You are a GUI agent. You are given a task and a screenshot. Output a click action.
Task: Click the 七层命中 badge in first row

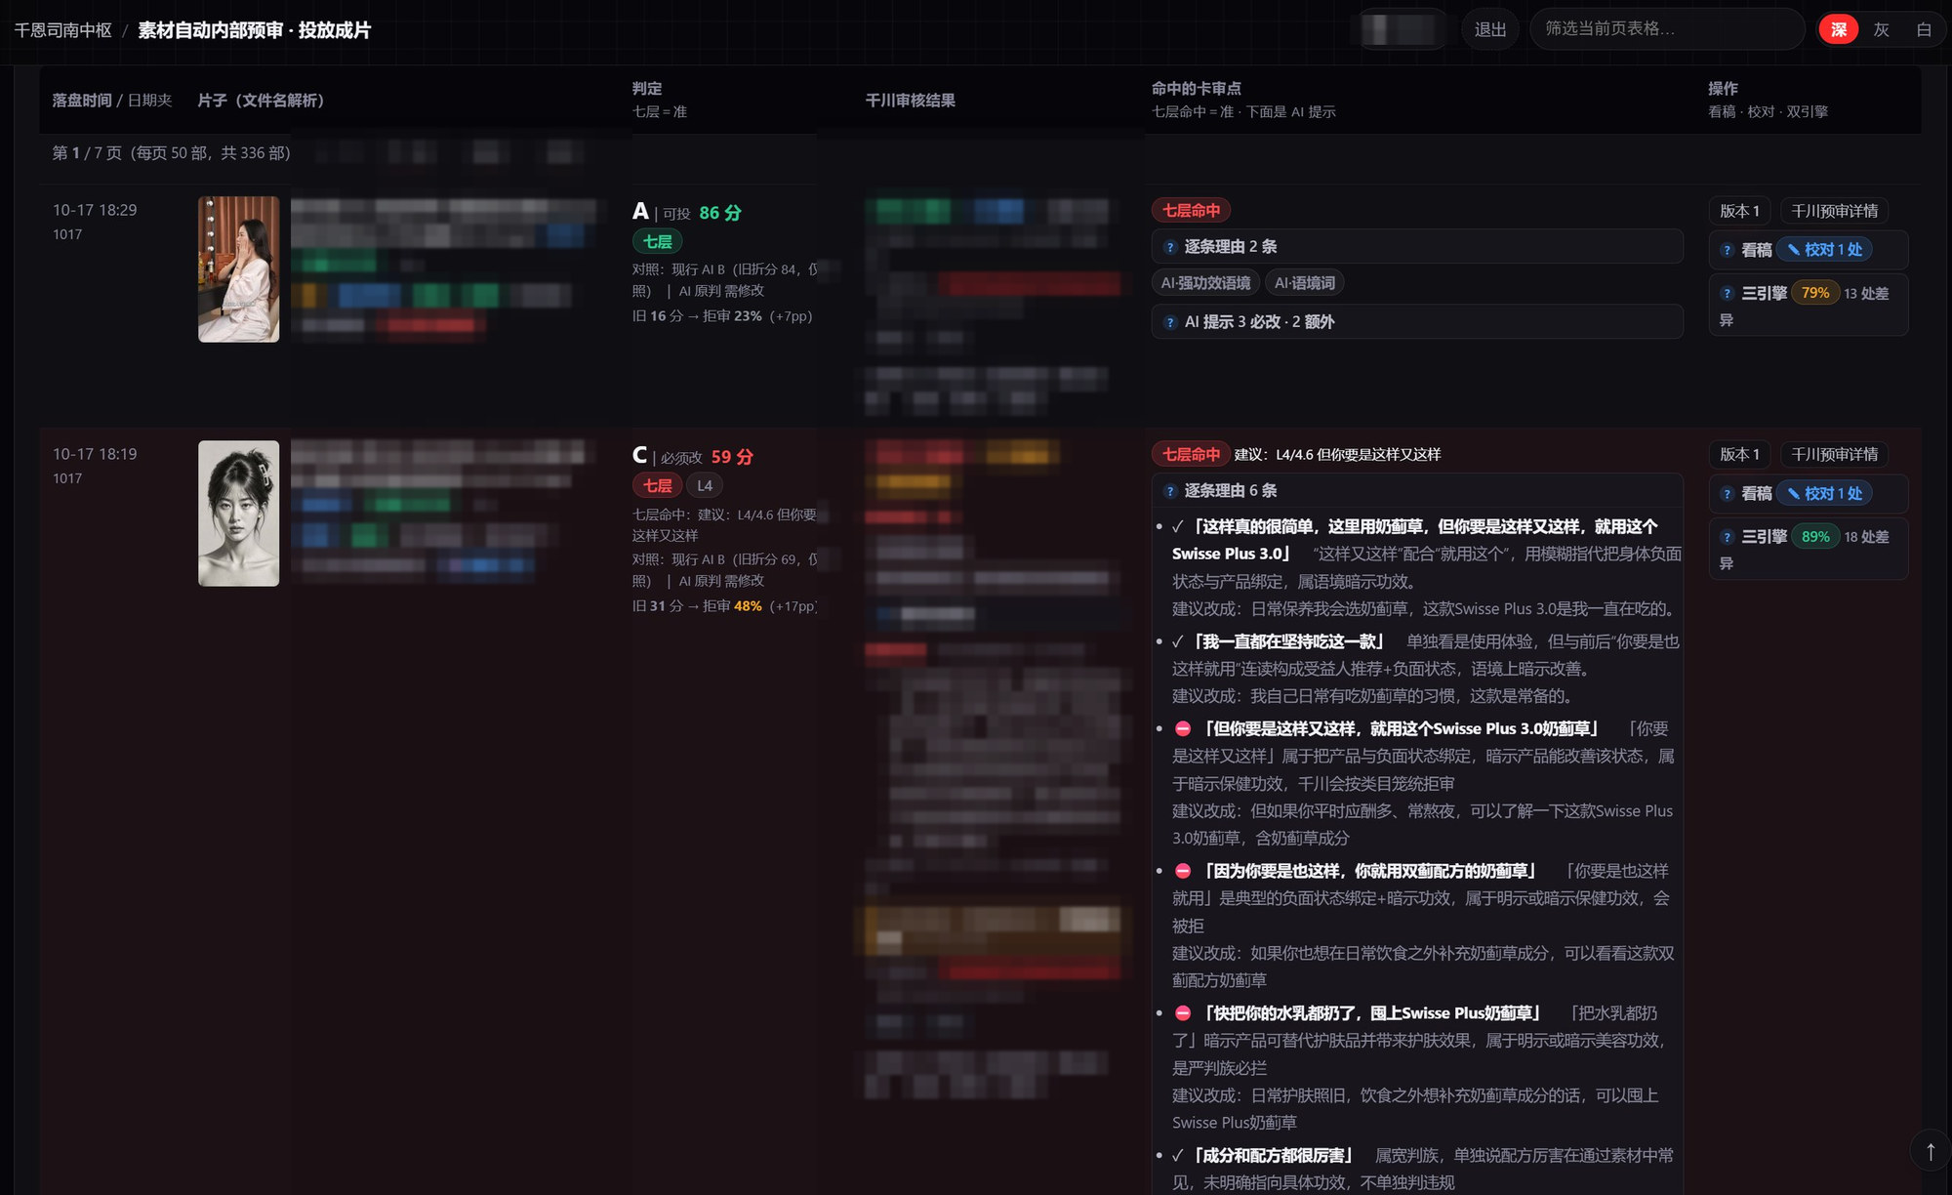click(x=1191, y=210)
